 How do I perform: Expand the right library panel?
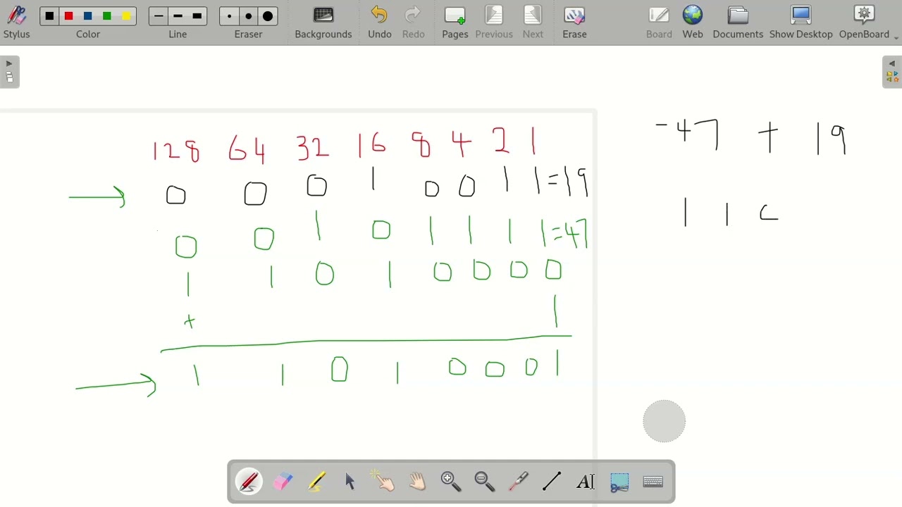(892, 72)
